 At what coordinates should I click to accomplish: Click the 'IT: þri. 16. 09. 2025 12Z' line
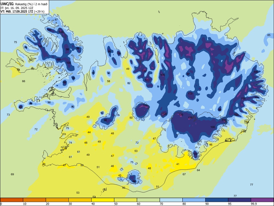pos(17,8)
